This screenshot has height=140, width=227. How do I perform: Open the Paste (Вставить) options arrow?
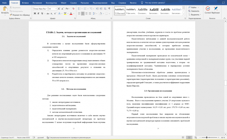click(x=5, y=15)
